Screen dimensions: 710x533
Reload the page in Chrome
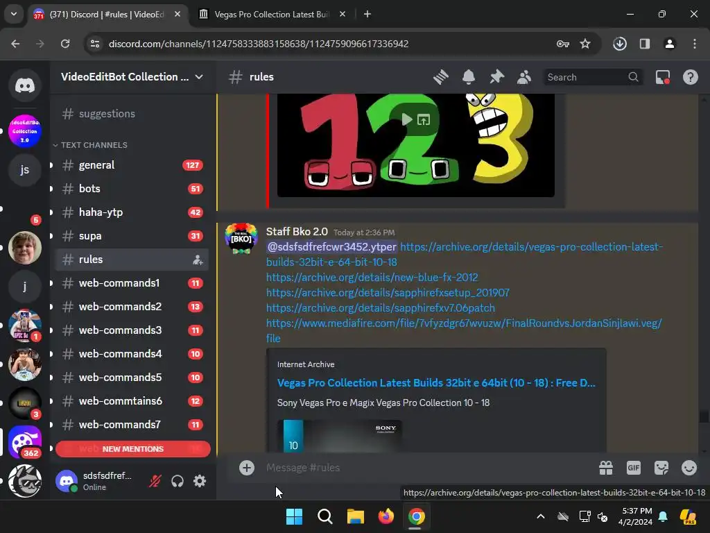coord(65,44)
